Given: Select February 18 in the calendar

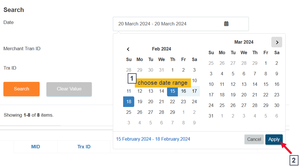Looking at the screenshot, I should pos(129,102).
